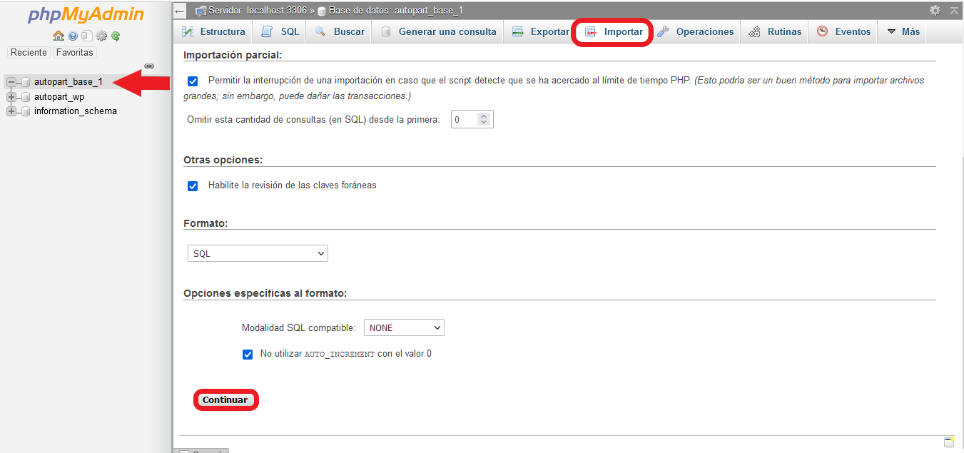Click the Favoritas button in sidebar
This screenshot has width=964, height=453.
75,53
